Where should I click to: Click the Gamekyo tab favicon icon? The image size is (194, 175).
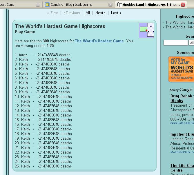tap(47, 5)
